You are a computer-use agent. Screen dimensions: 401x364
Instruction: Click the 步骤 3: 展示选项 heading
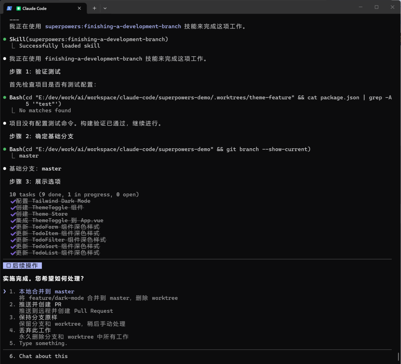(x=35, y=182)
